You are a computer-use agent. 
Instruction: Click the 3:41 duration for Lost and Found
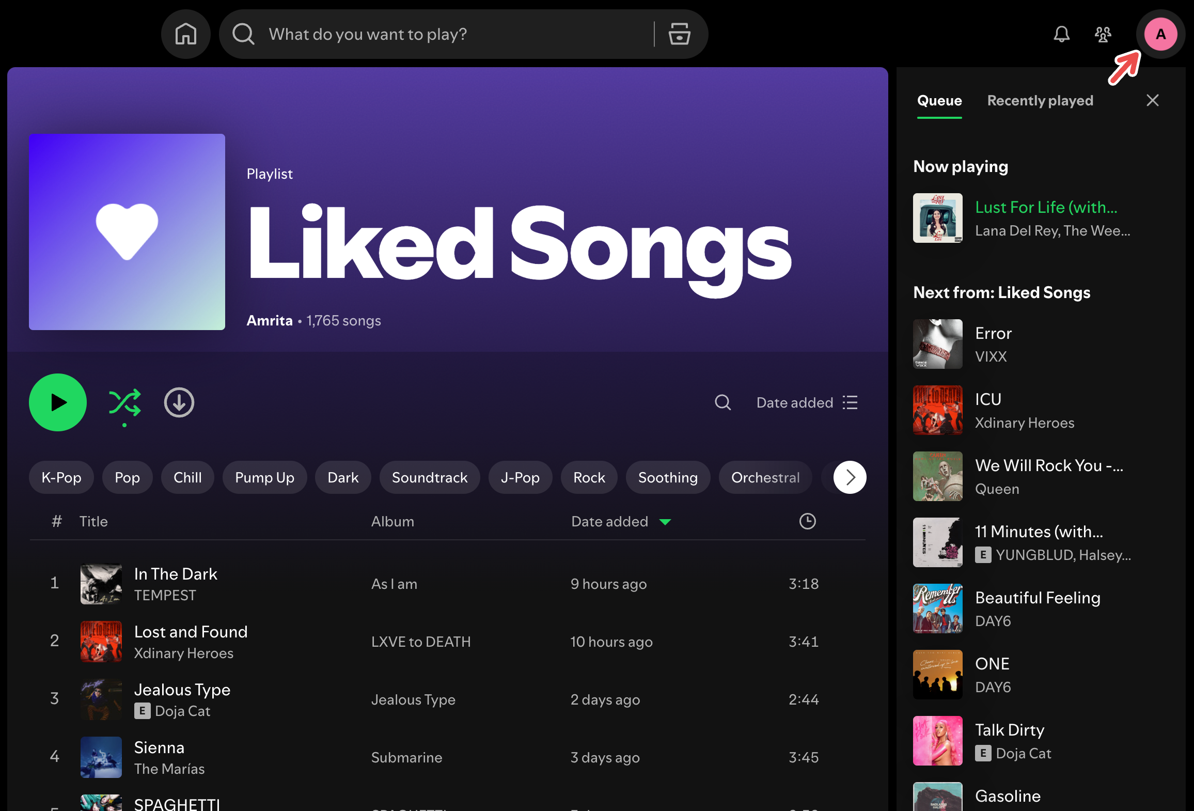pos(804,642)
